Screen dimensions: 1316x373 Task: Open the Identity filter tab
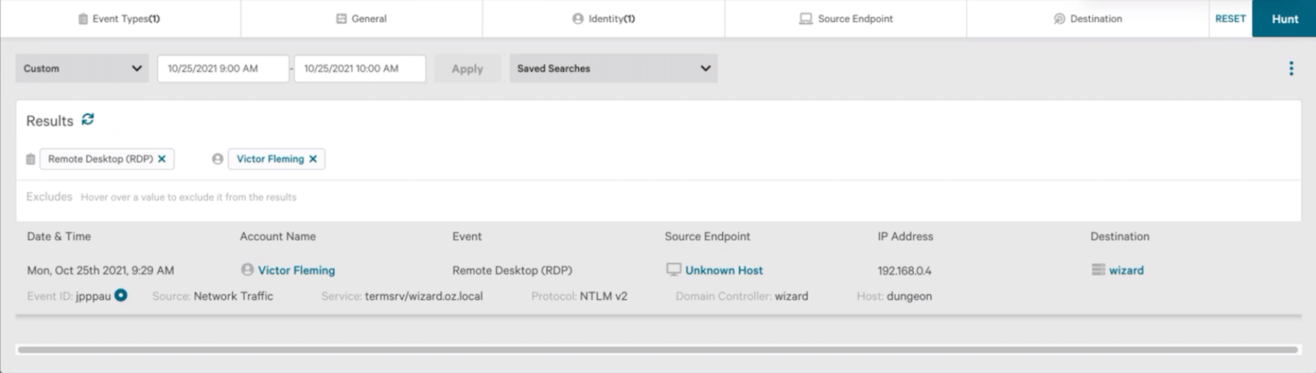603,19
